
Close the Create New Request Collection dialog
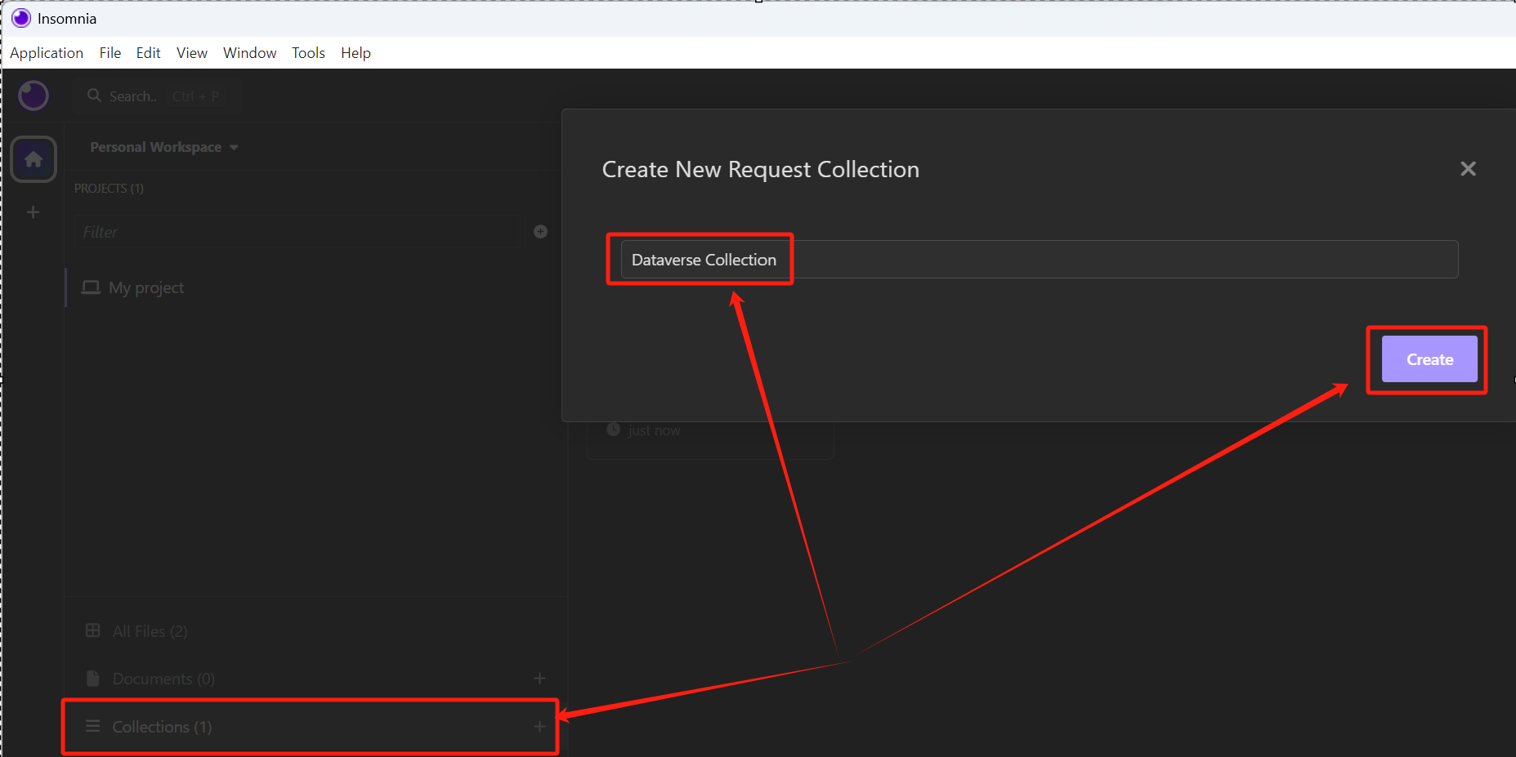click(1468, 169)
